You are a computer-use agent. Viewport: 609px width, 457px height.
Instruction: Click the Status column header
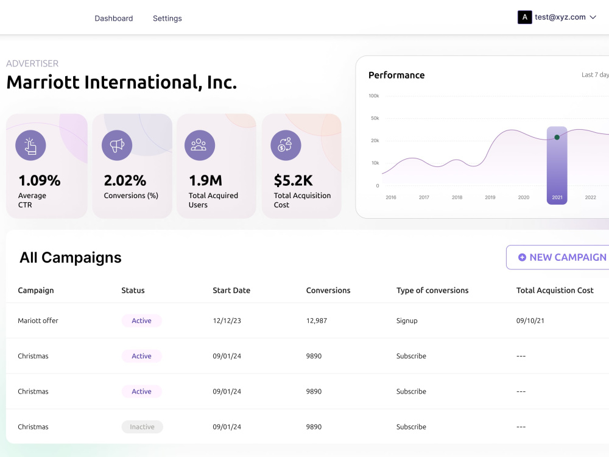133,290
